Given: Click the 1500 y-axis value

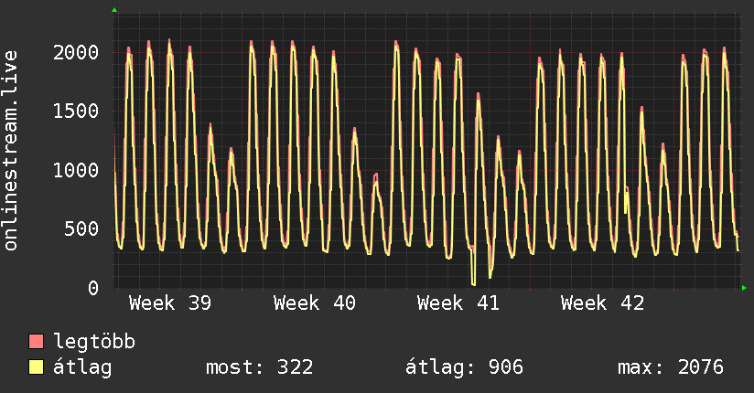Looking at the screenshot, I should pyautogui.click(x=77, y=112).
